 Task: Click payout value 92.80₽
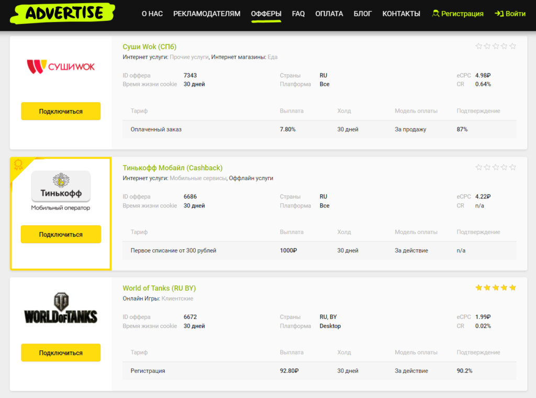(289, 371)
